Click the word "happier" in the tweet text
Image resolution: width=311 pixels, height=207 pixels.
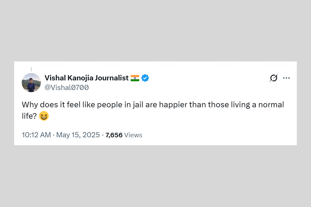pyautogui.click(x=173, y=105)
